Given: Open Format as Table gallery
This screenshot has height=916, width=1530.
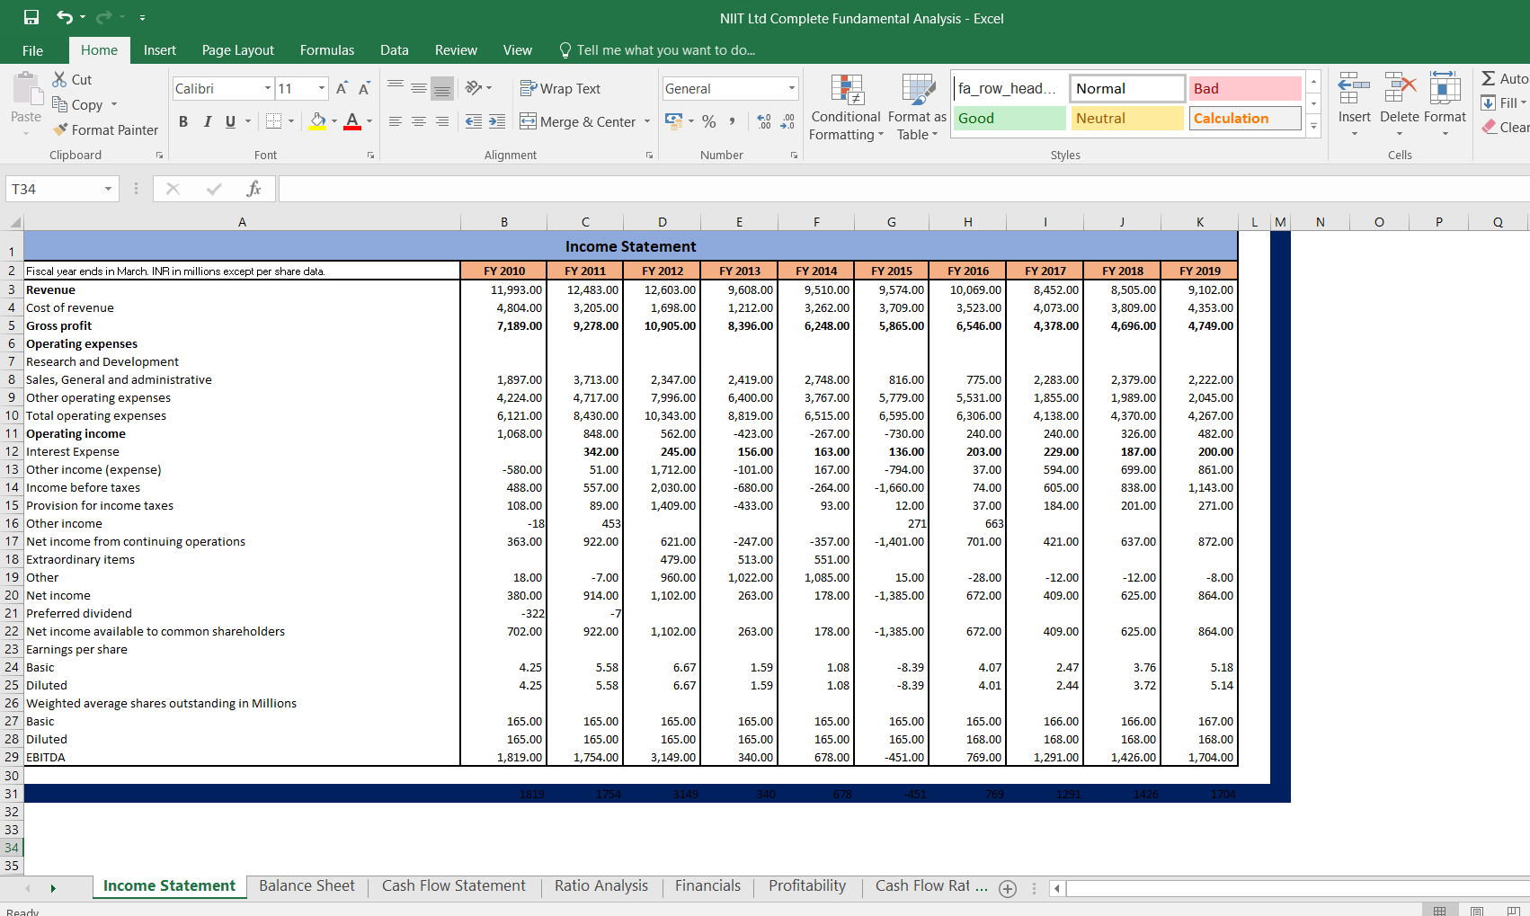Looking at the screenshot, I should (x=917, y=107).
